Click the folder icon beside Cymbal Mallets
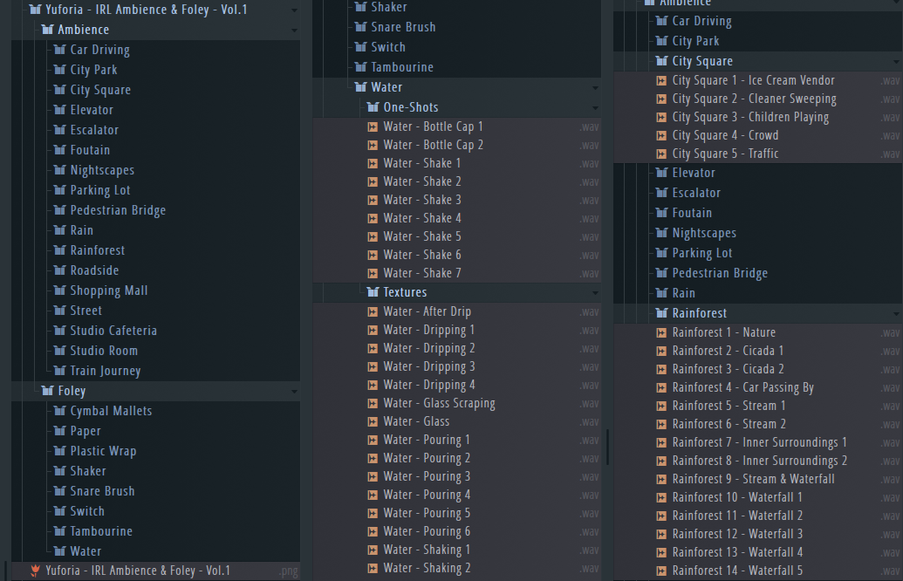 pyautogui.click(x=60, y=411)
